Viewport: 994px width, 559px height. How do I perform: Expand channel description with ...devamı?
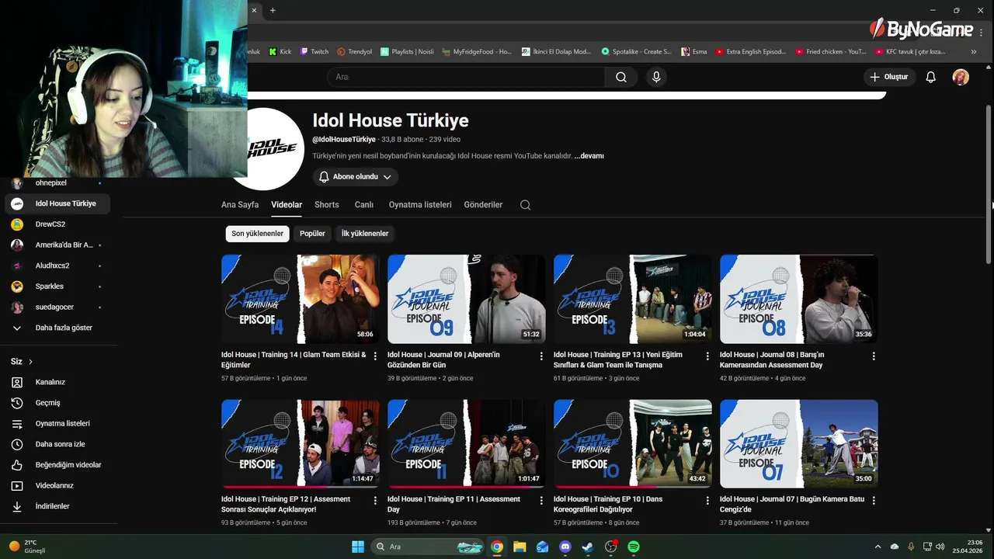(x=589, y=156)
